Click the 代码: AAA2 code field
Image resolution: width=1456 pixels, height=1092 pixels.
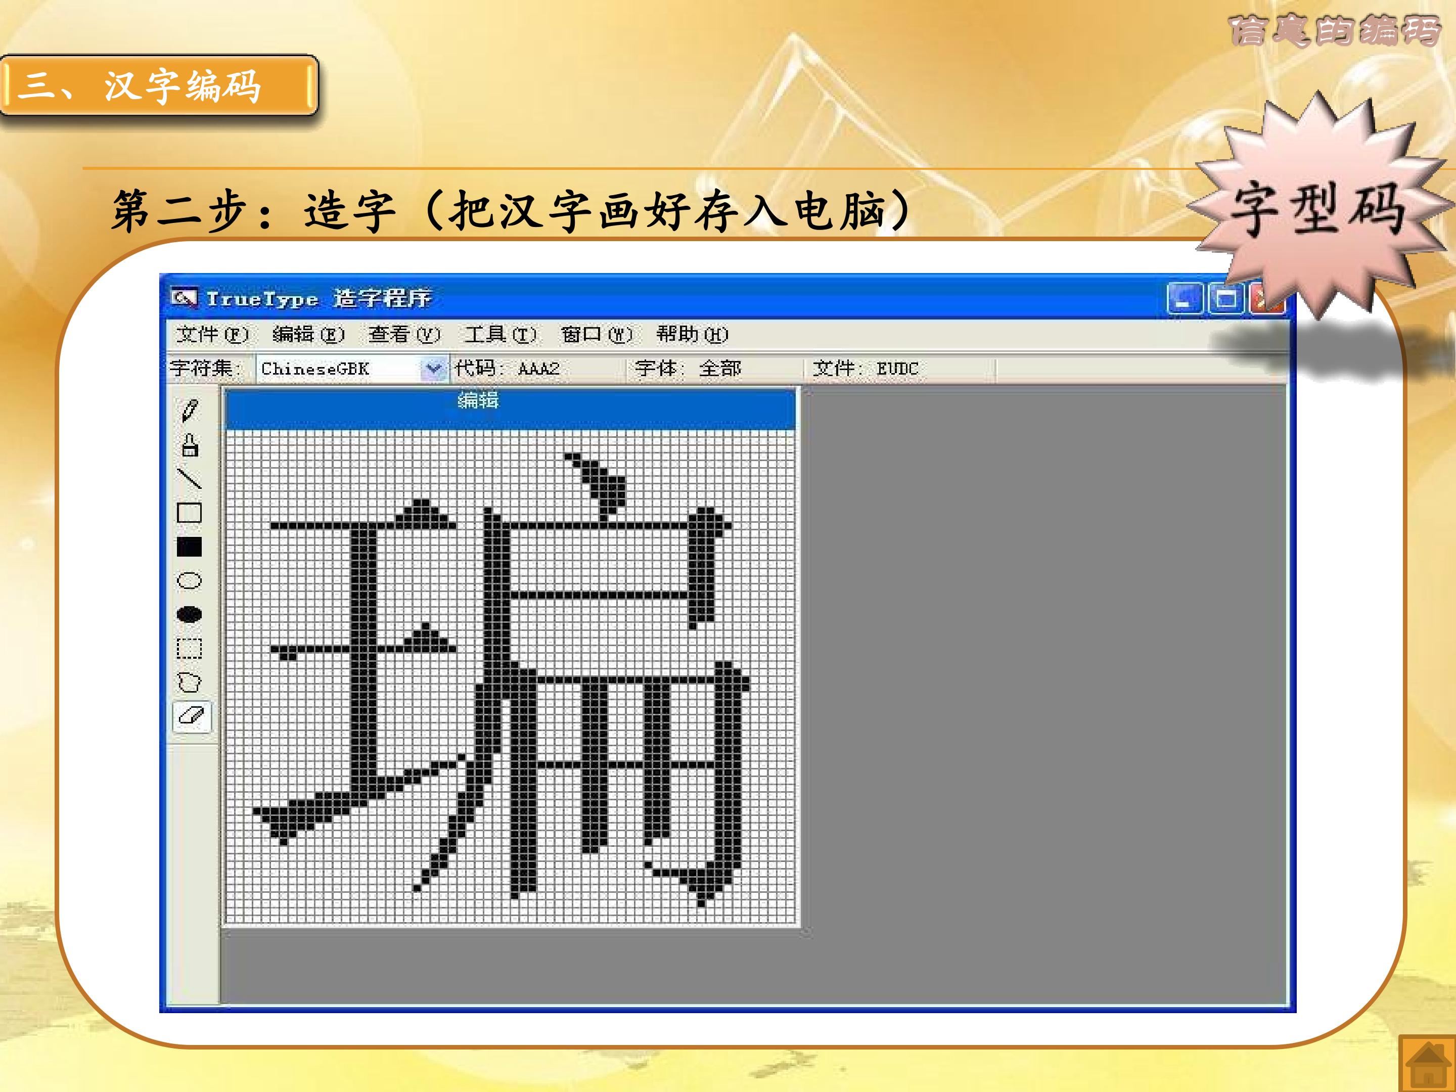pyautogui.click(x=507, y=368)
